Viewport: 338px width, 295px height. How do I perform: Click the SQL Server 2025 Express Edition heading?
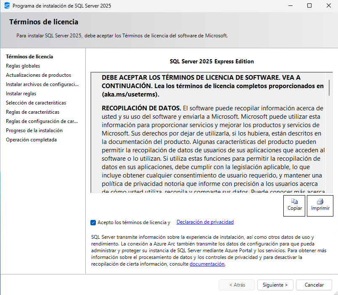[212, 62]
